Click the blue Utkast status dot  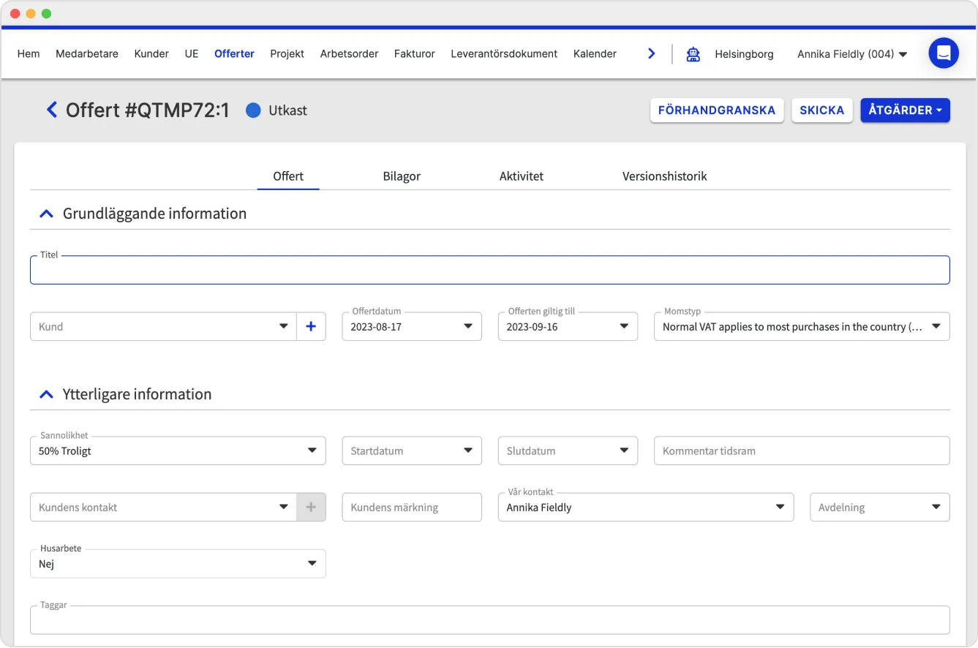[x=253, y=110]
